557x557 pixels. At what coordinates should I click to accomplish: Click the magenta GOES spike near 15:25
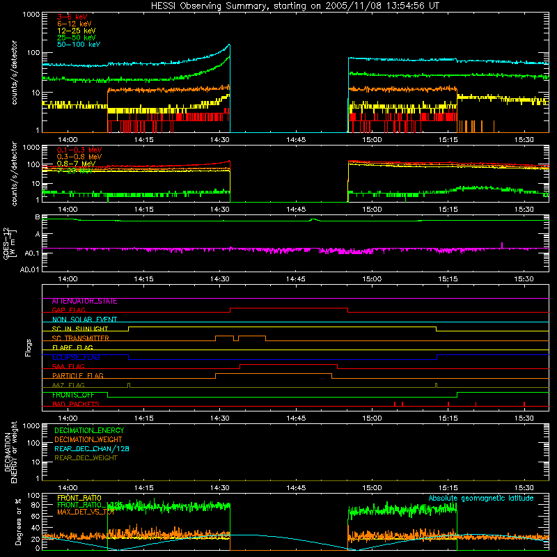tap(502, 245)
